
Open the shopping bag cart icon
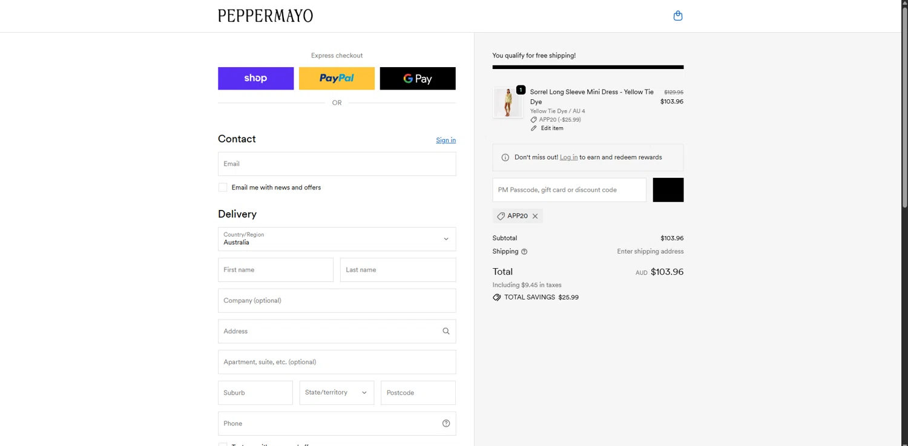[x=678, y=16]
